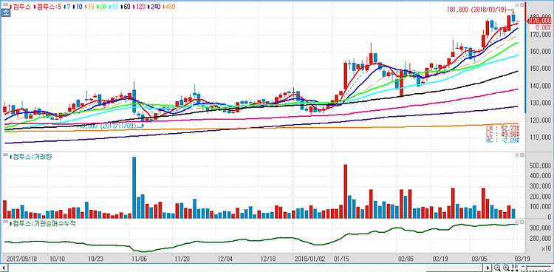Click the HC : -2.09% value
This screenshot has height=272, width=554.
click(503, 140)
